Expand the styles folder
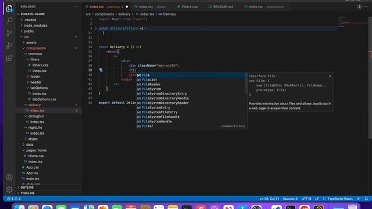Viewport: 372px width, 209px height. [x=33, y=139]
